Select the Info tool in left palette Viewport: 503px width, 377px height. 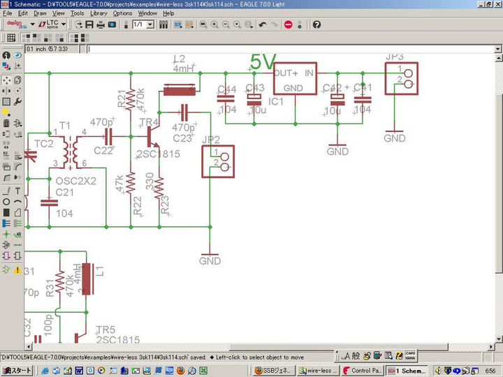[x=6, y=55]
